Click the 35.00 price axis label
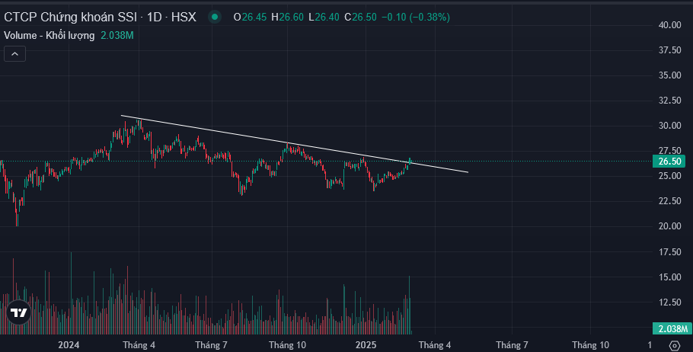693x352 pixels. [x=669, y=75]
